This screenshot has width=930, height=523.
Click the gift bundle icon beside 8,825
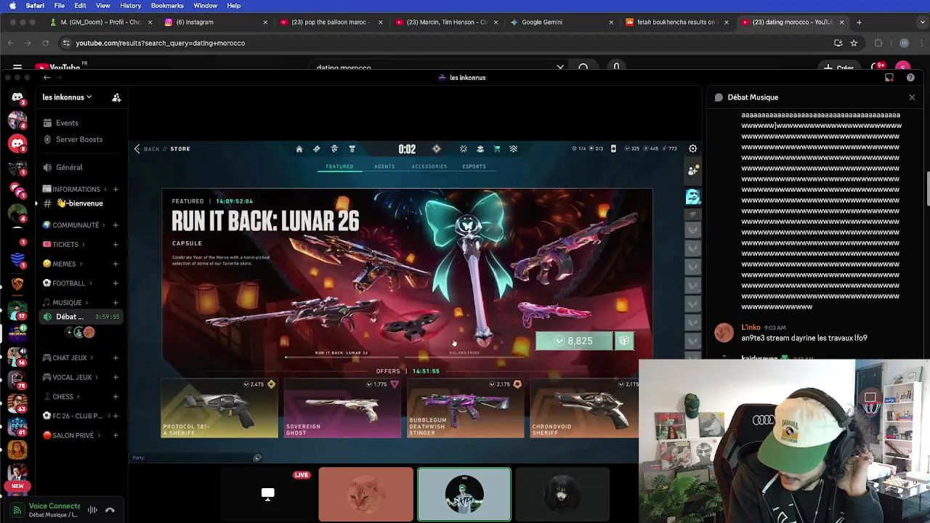(x=624, y=341)
